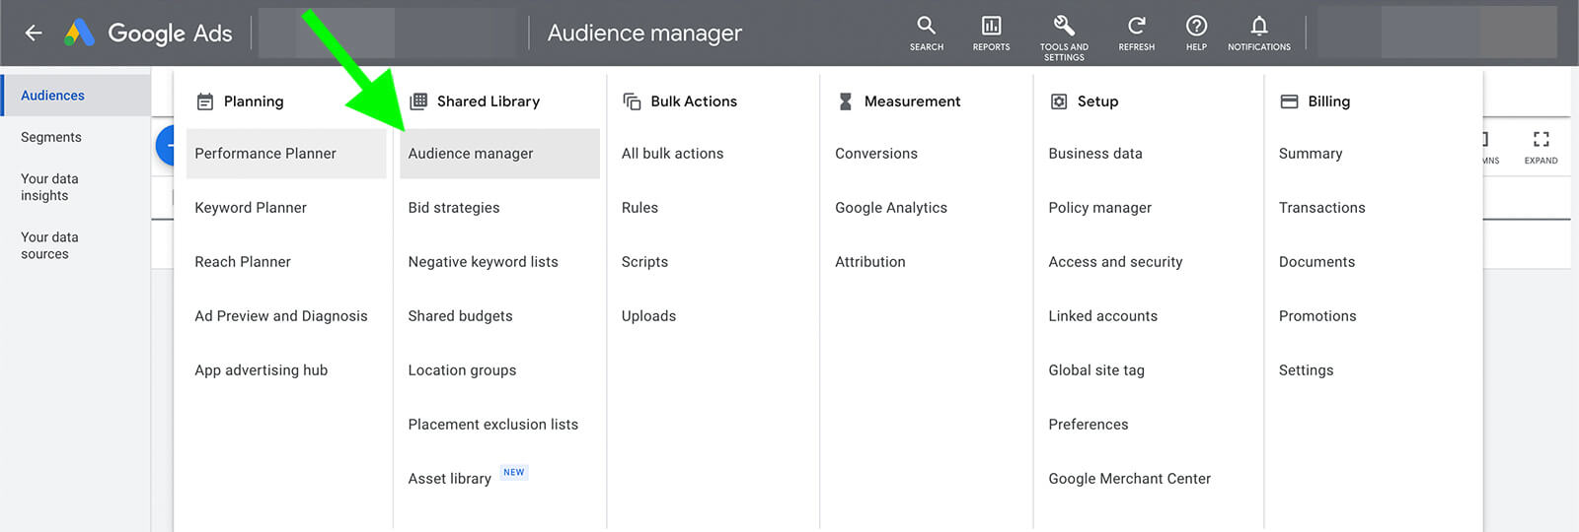The height and width of the screenshot is (532, 1579).
Task: Open App advertising hub
Action: tap(262, 370)
